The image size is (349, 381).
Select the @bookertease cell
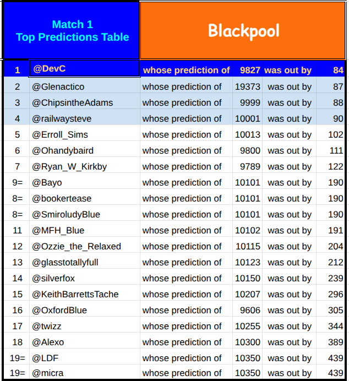(x=85, y=199)
